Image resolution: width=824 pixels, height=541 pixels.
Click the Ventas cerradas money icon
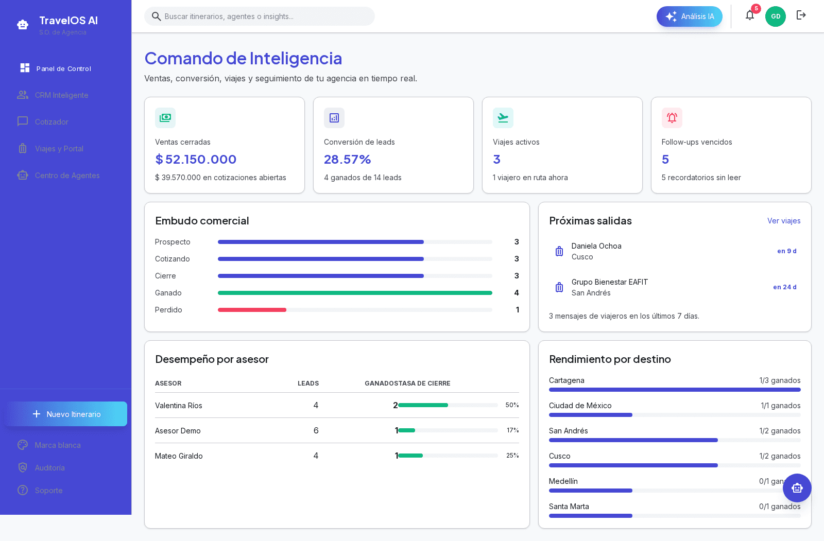[x=165, y=118]
